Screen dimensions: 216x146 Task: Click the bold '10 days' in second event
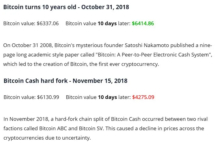coord(107,97)
